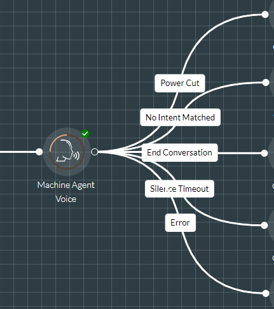Select the Error connection label

(181, 223)
